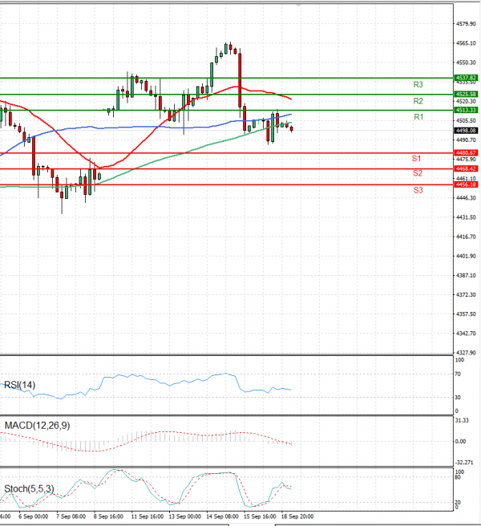The height and width of the screenshot is (526, 481).
Task: Select the 4513.33 price tag on axis
Action: pyautogui.click(x=466, y=110)
